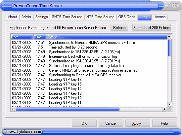Click the Event column header
The height and width of the screenshot is (136, 182).
pos(107,37)
